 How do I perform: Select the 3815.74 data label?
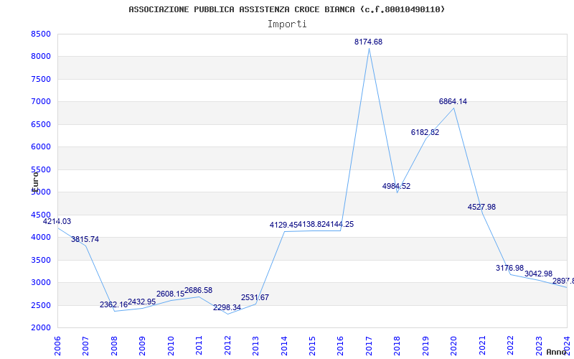tap(85, 239)
